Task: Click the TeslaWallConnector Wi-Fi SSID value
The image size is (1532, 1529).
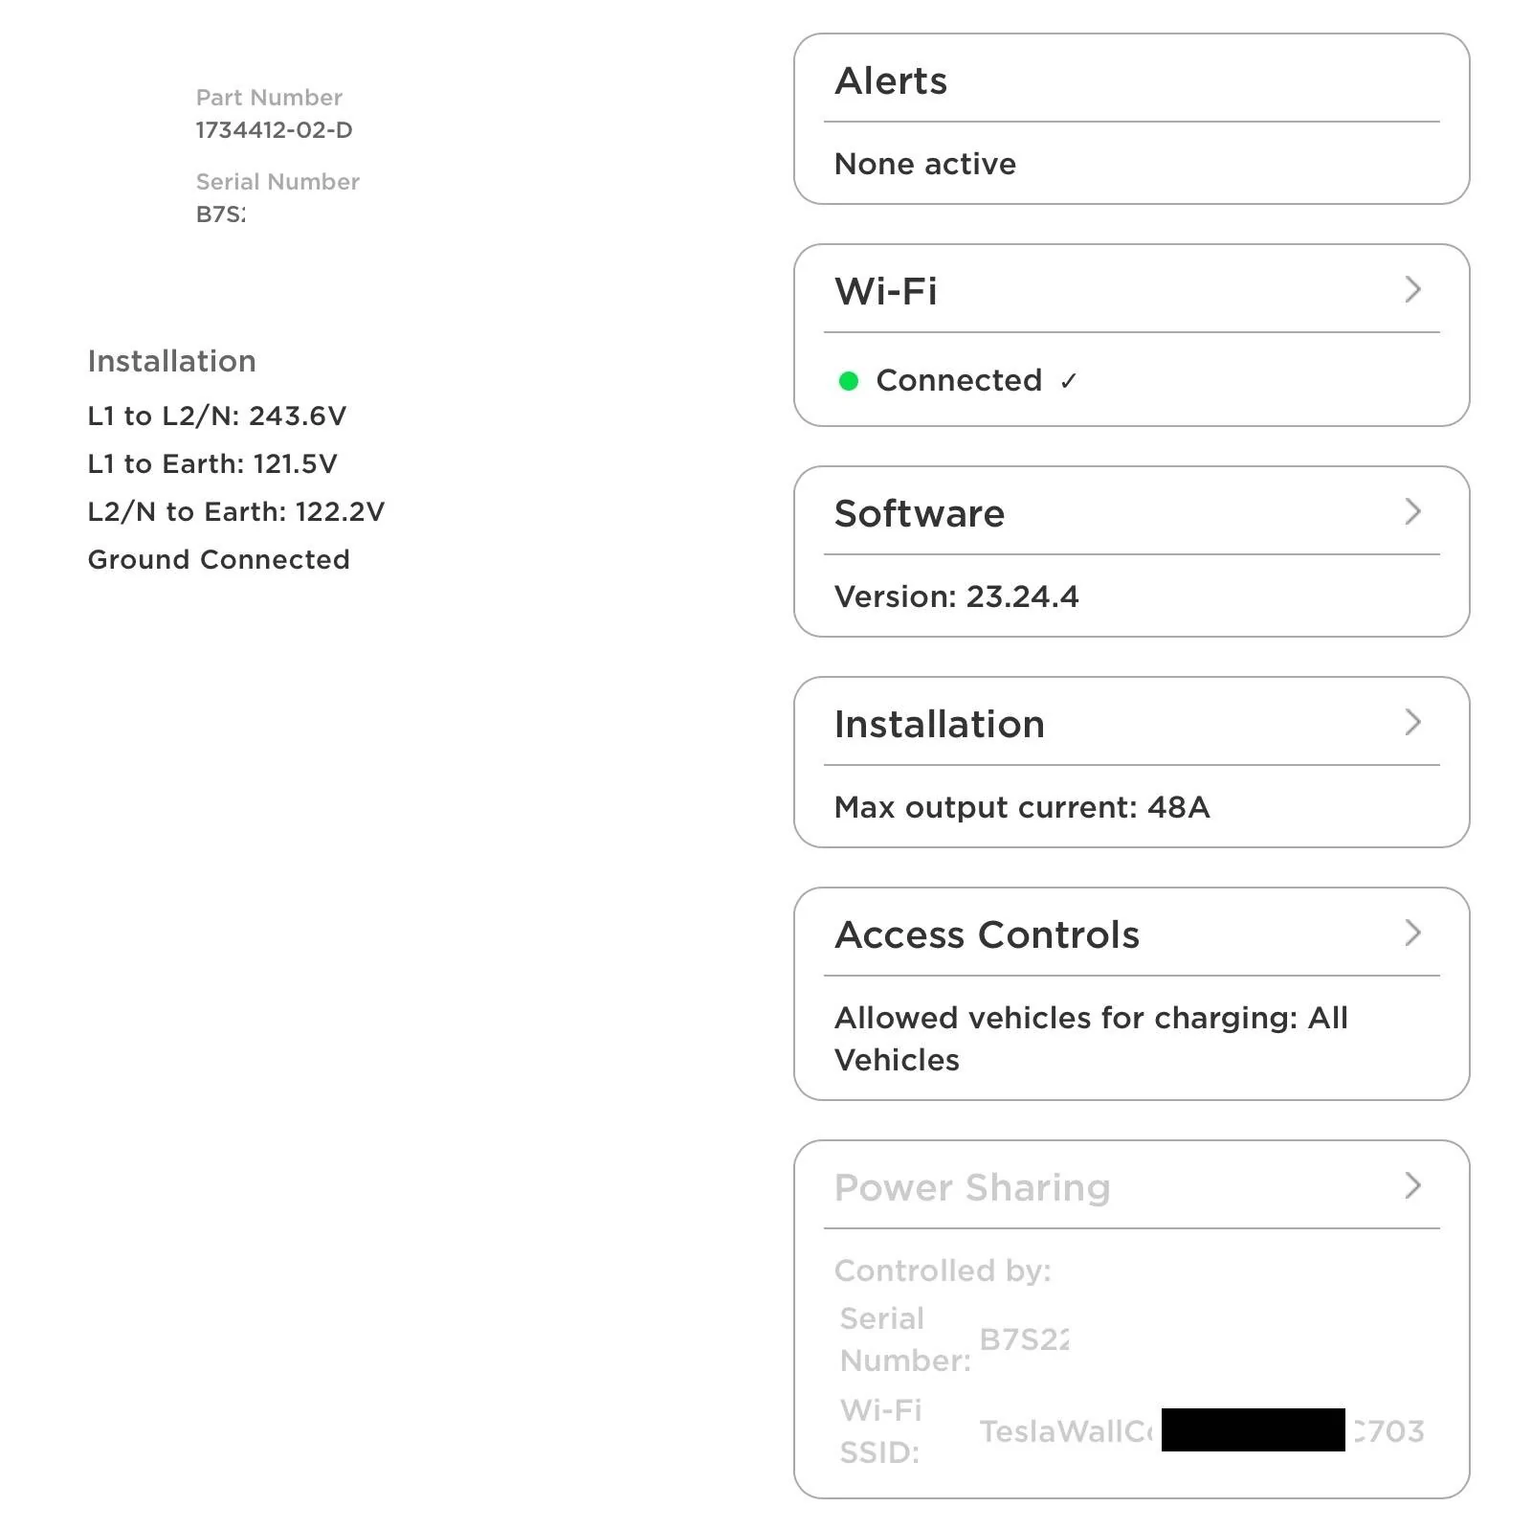Action: tap(1202, 1430)
